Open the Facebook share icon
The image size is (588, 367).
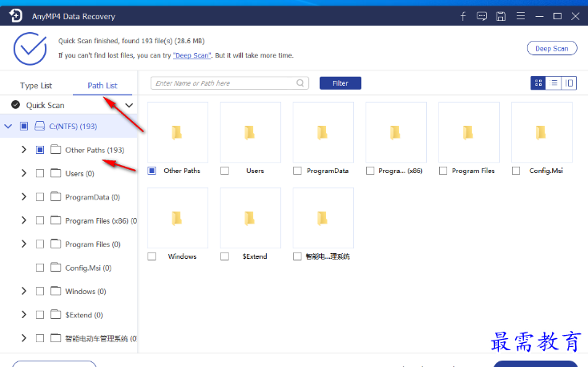point(463,16)
